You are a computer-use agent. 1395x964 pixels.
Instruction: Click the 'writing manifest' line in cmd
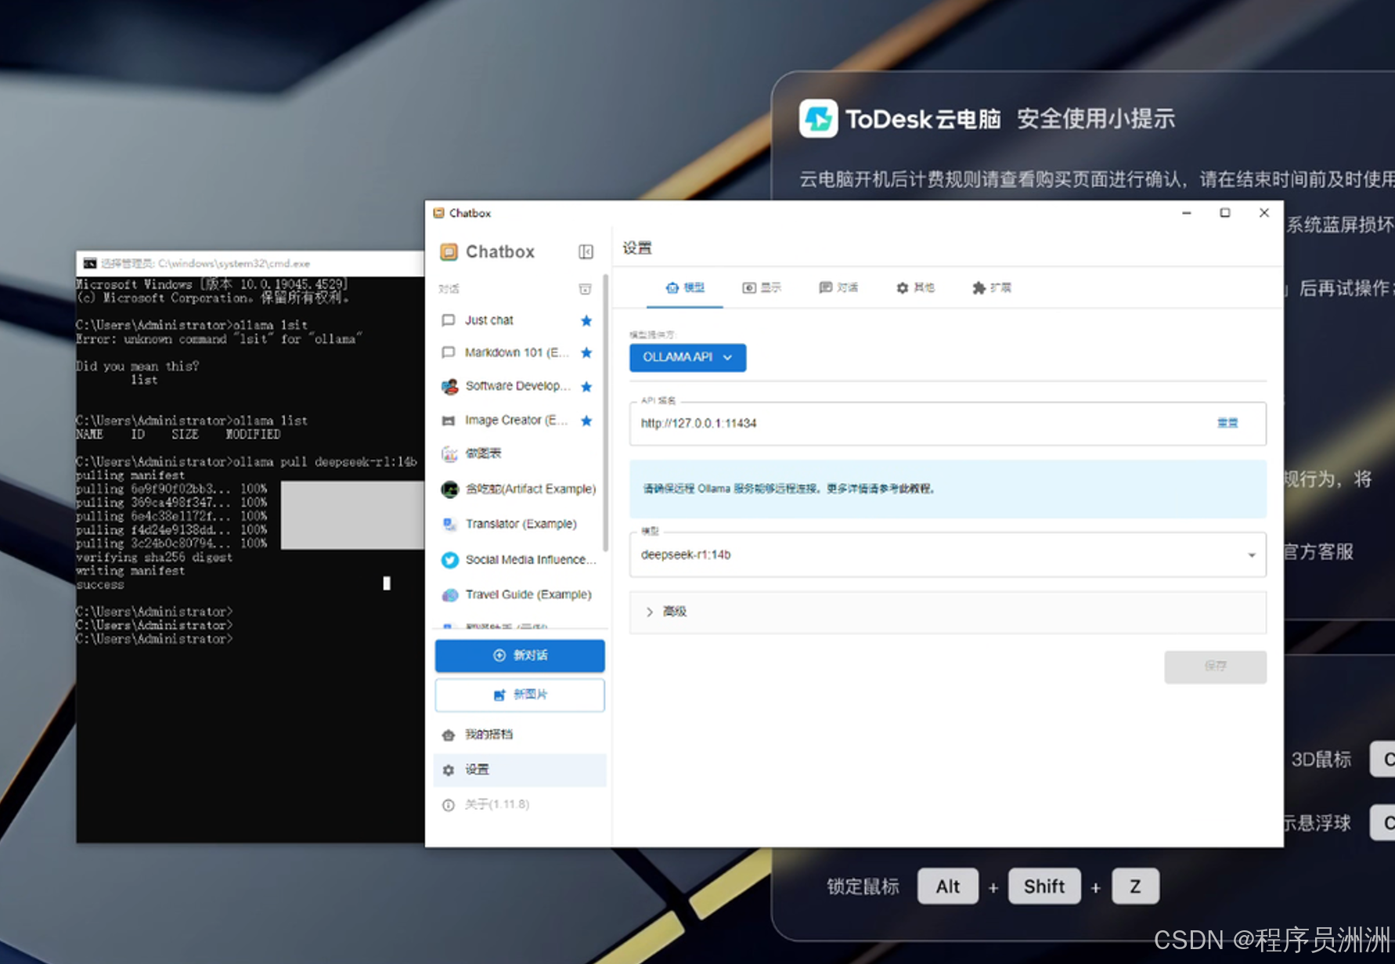click(130, 571)
